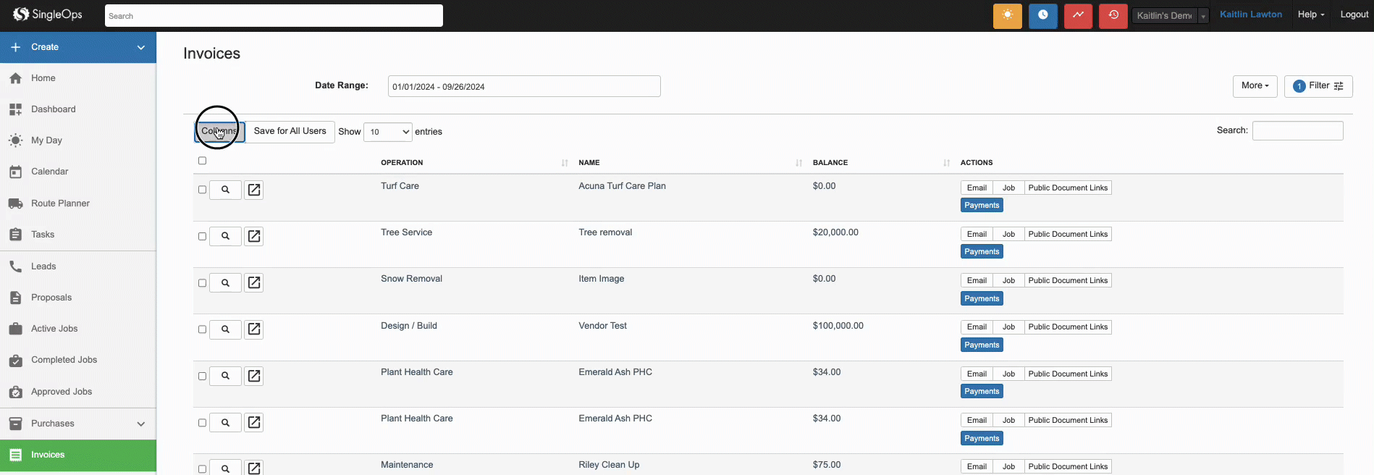The height and width of the screenshot is (475, 1374).
Task: Select the Design / Build row checkbox
Action: click(x=202, y=329)
